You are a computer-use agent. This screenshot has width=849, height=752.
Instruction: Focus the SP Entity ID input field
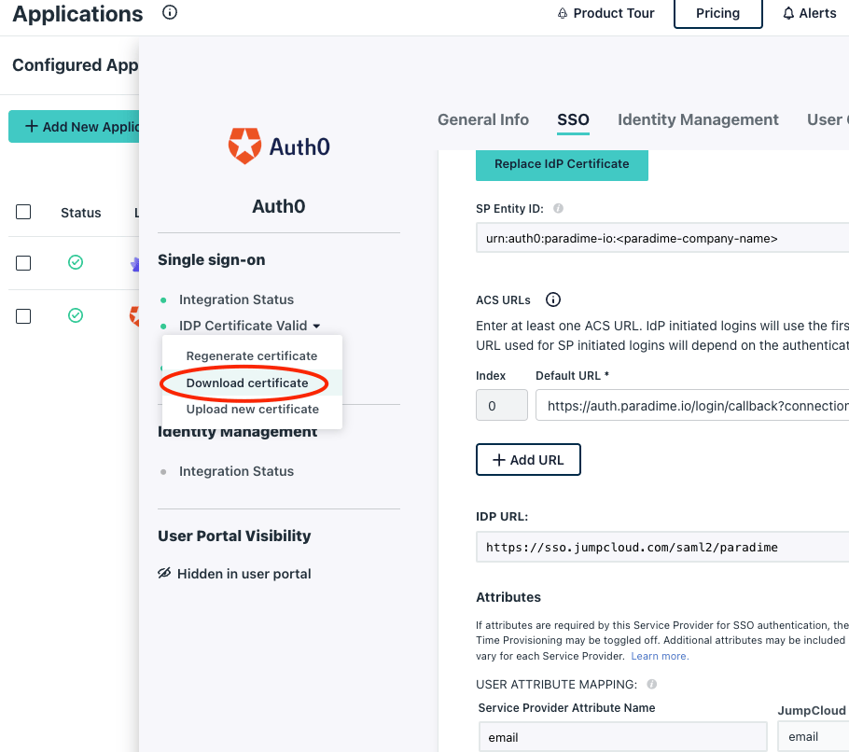pos(661,238)
